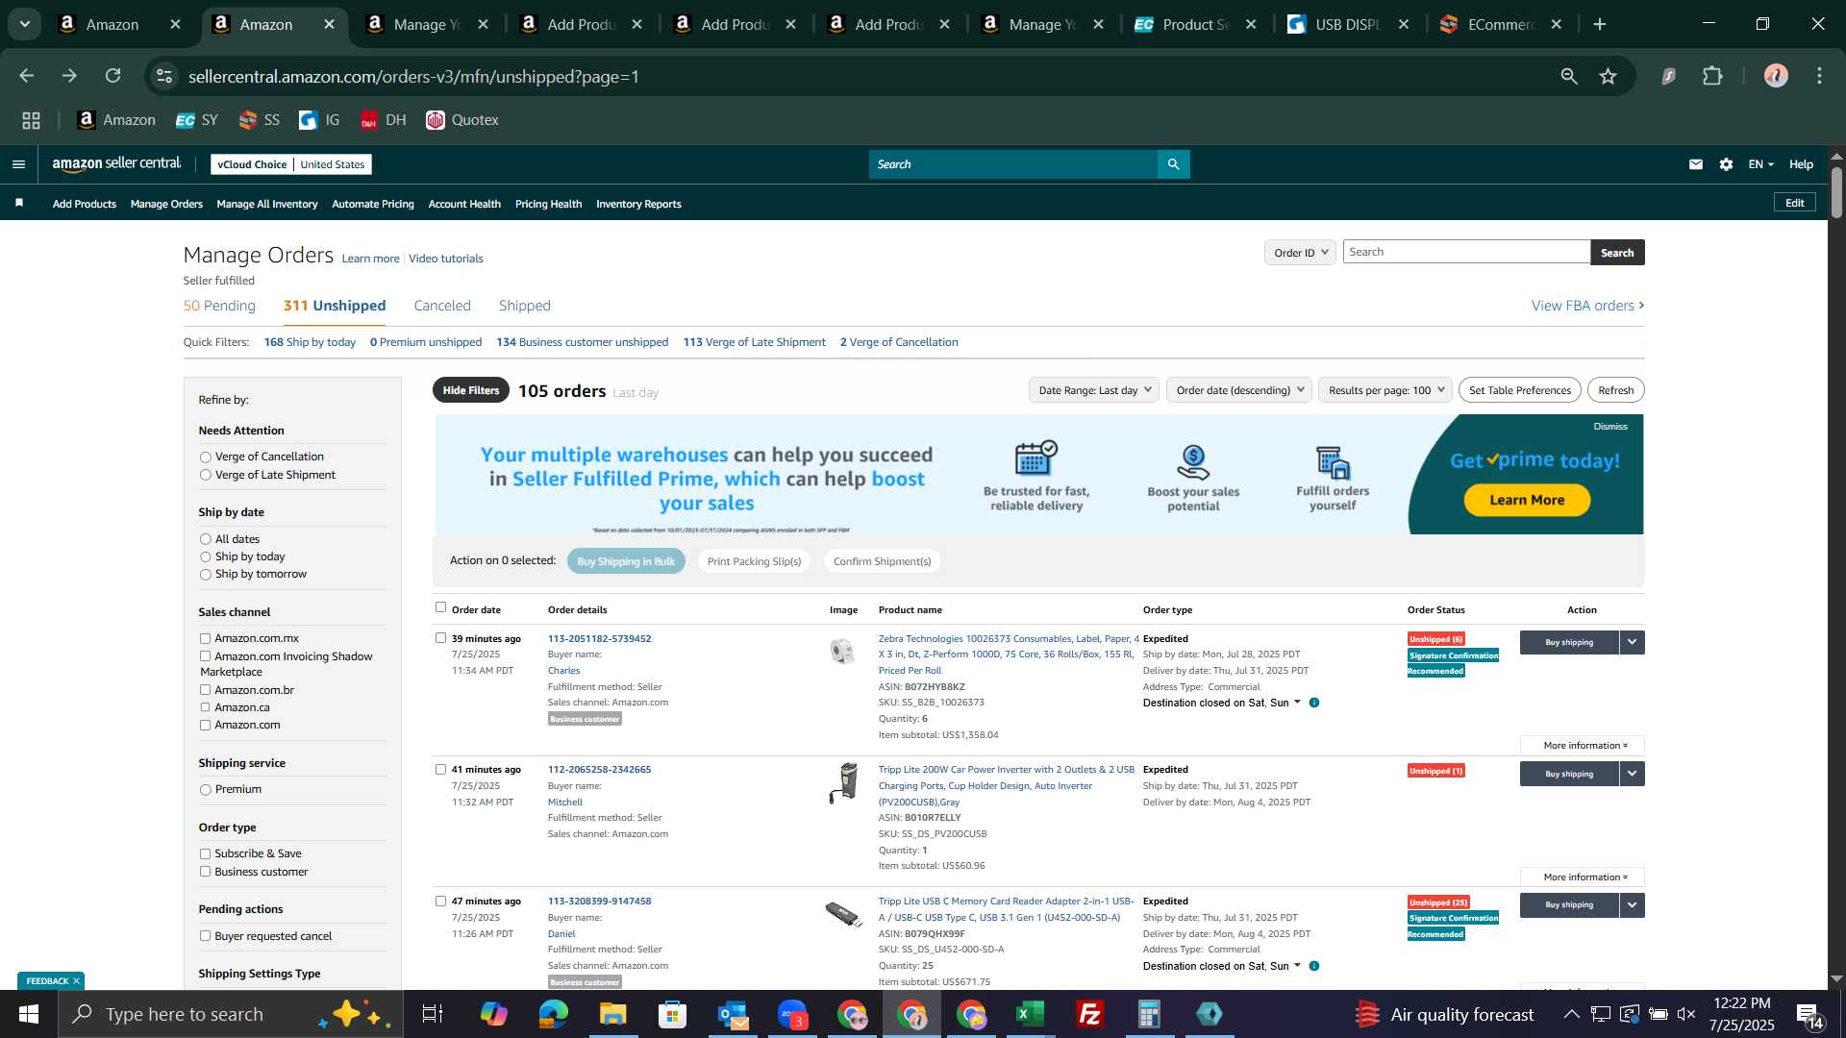Click View FBA orders link
Screen dimensions: 1846x1038
(x=1587, y=306)
